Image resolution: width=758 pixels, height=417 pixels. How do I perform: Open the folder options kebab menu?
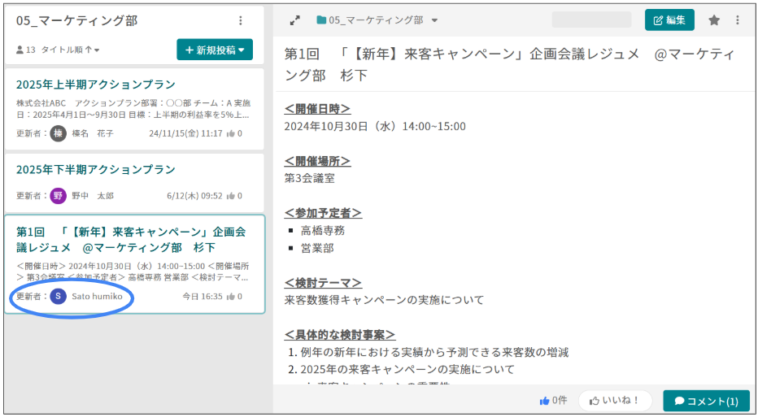[x=240, y=21]
